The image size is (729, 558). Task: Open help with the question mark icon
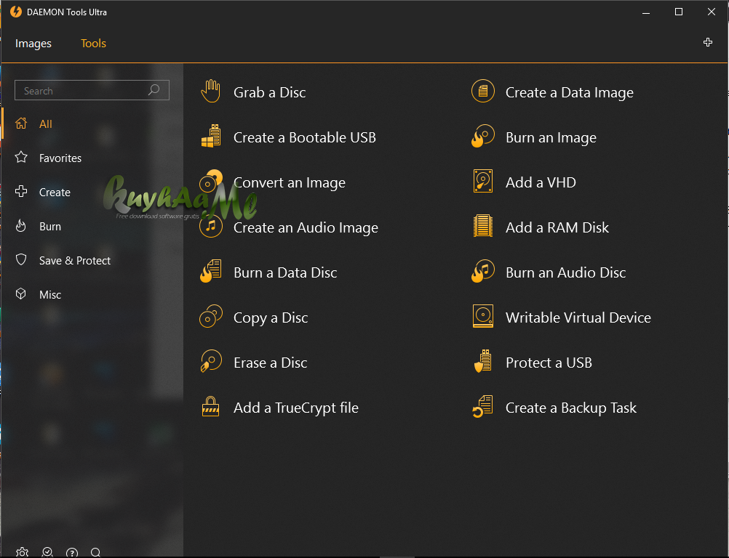(x=71, y=552)
